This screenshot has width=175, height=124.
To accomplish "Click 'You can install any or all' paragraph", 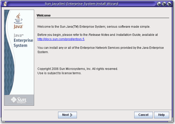I will click(x=100, y=50).
